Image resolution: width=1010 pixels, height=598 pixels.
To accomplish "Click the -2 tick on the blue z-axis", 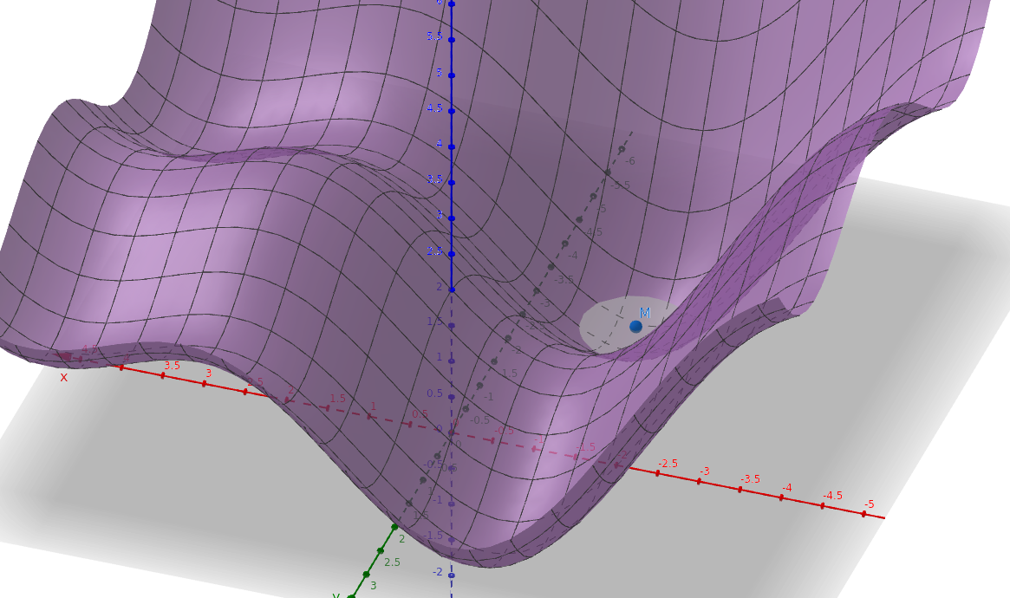I will 452,574.
